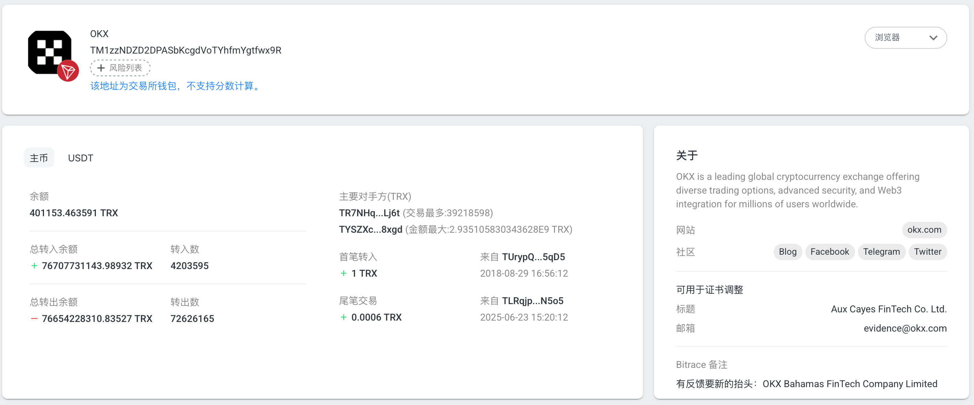Visit the okx.com website tag
Viewport: 974px width, 405px height.
924,230
